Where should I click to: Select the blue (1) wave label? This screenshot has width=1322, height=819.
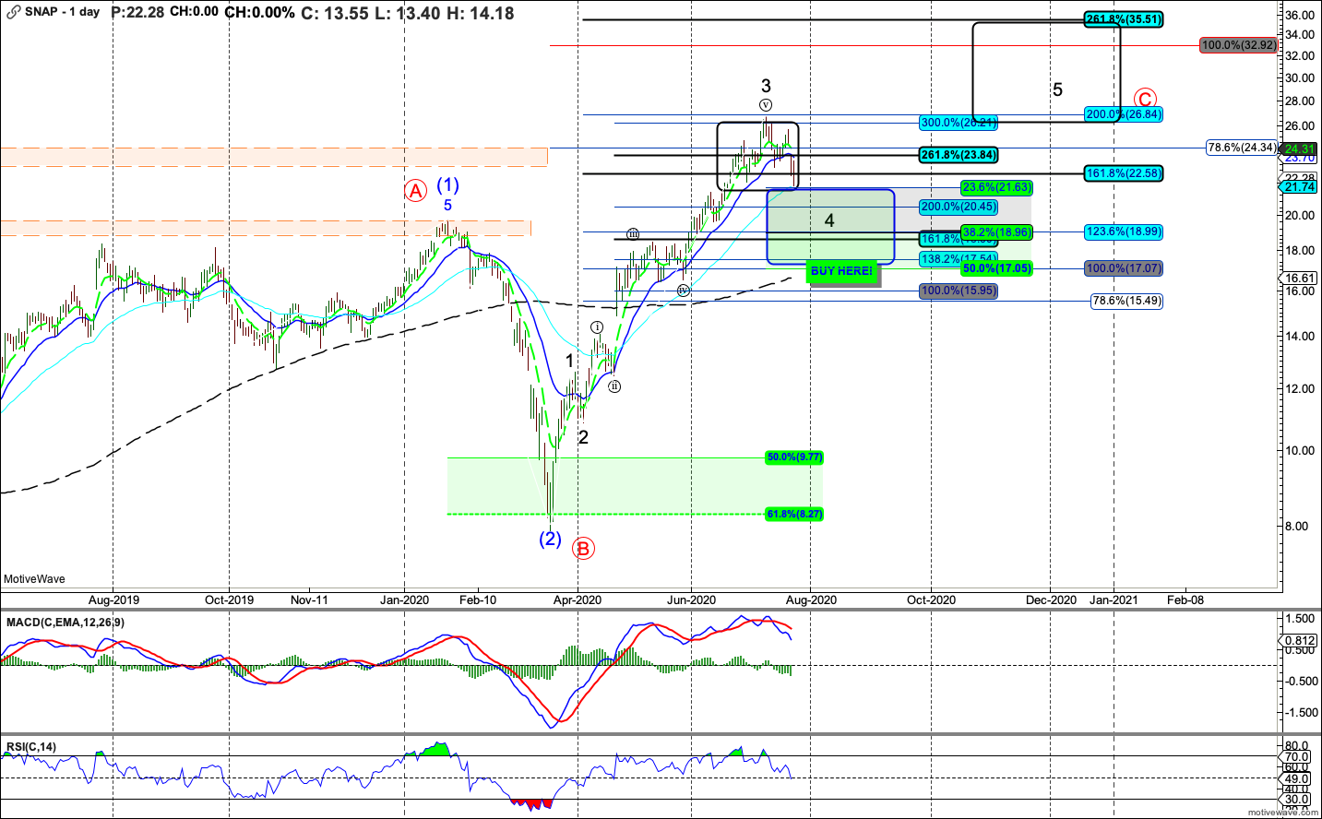pos(448,185)
